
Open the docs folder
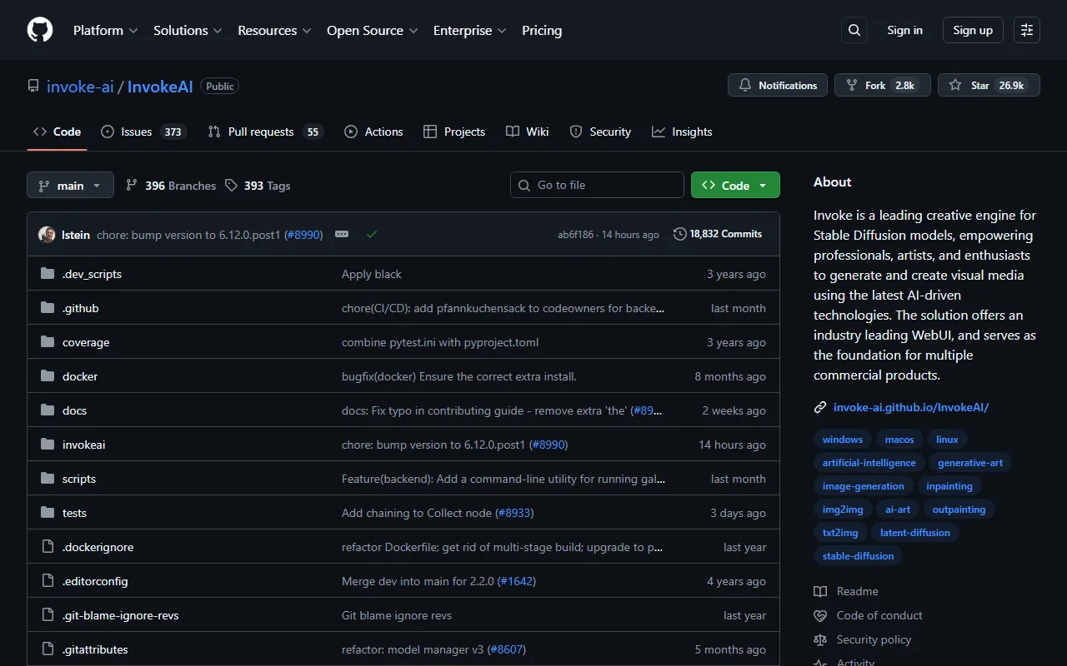74,410
